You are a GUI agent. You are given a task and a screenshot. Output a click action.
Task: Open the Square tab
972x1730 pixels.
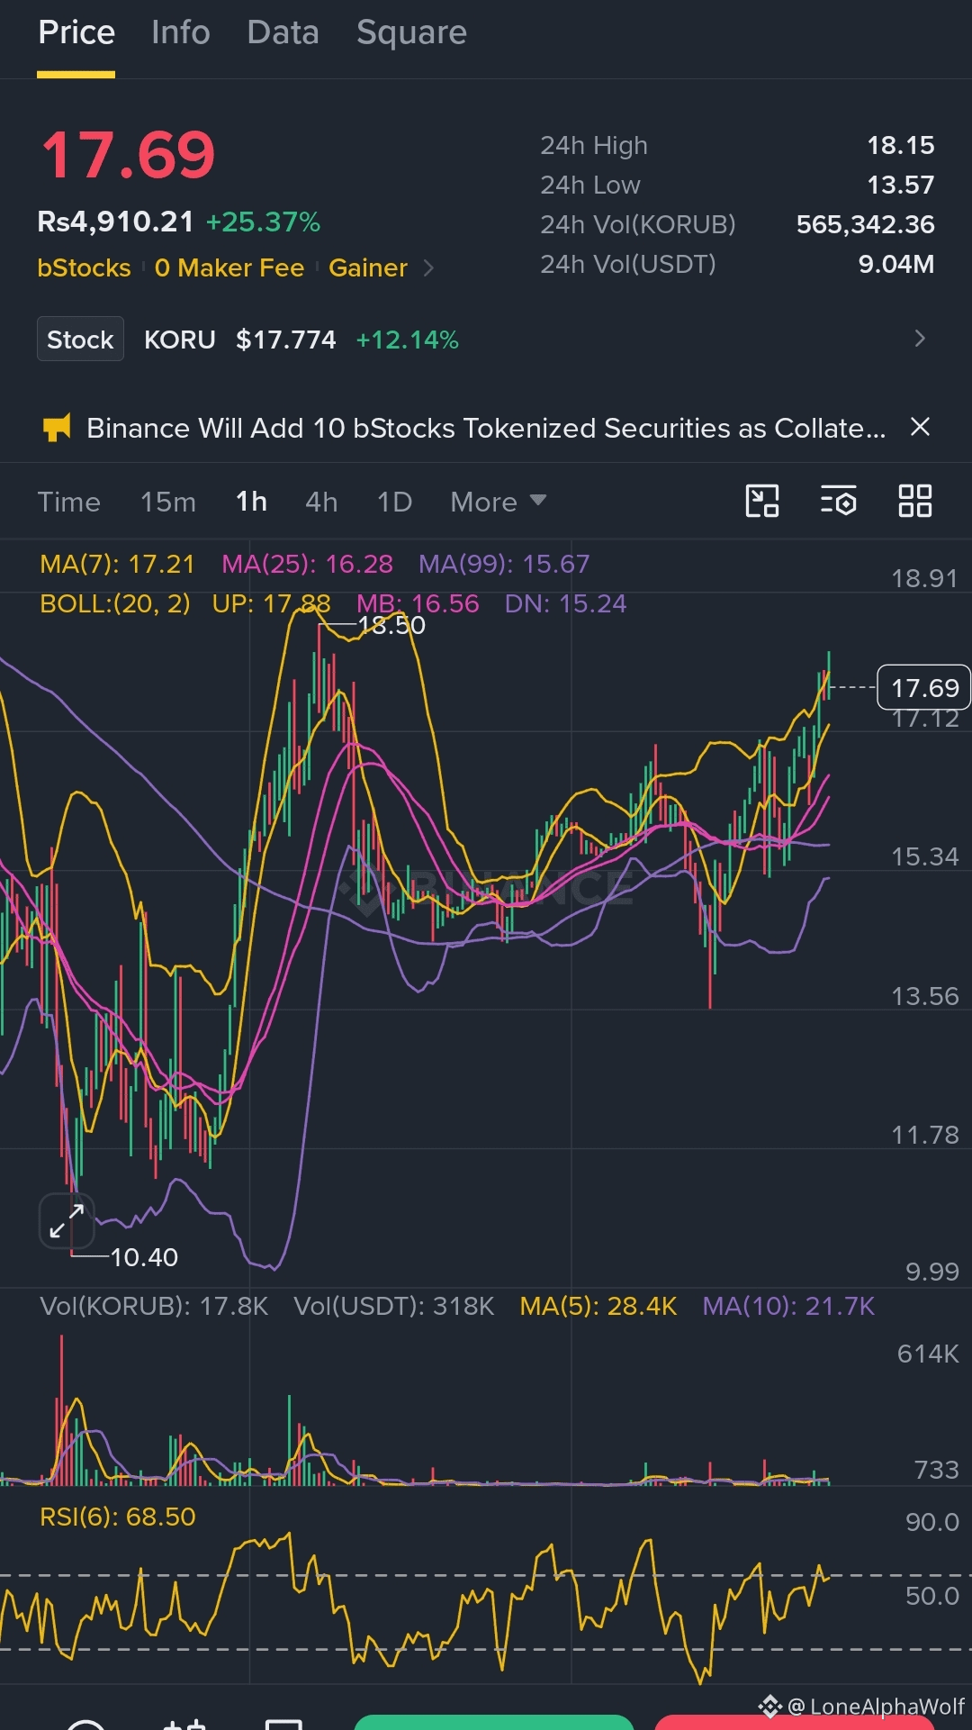pyautogui.click(x=412, y=33)
